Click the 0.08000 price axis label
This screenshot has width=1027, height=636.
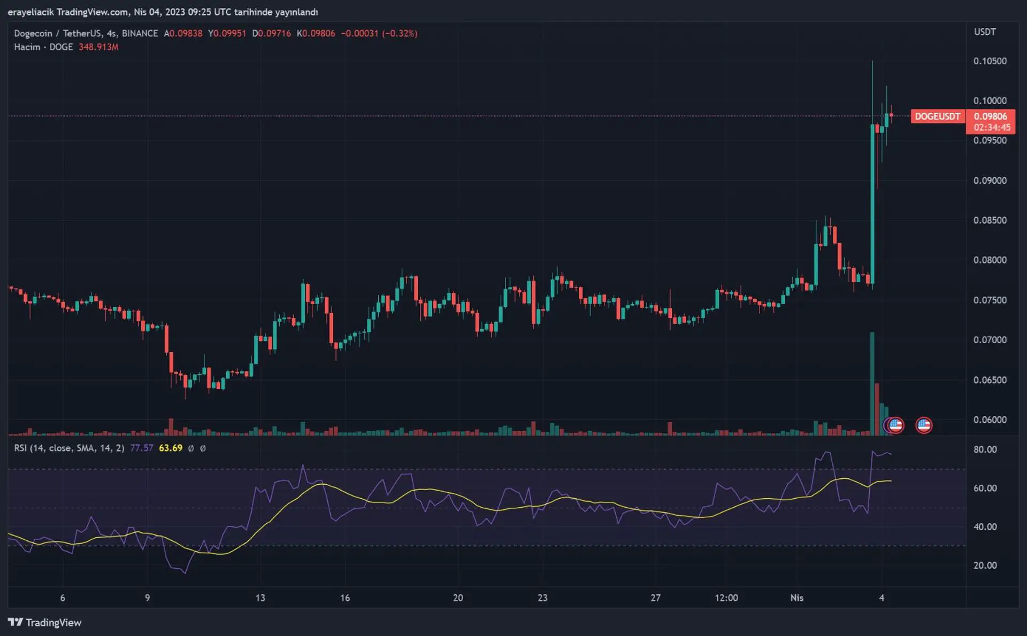pos(990,260)
